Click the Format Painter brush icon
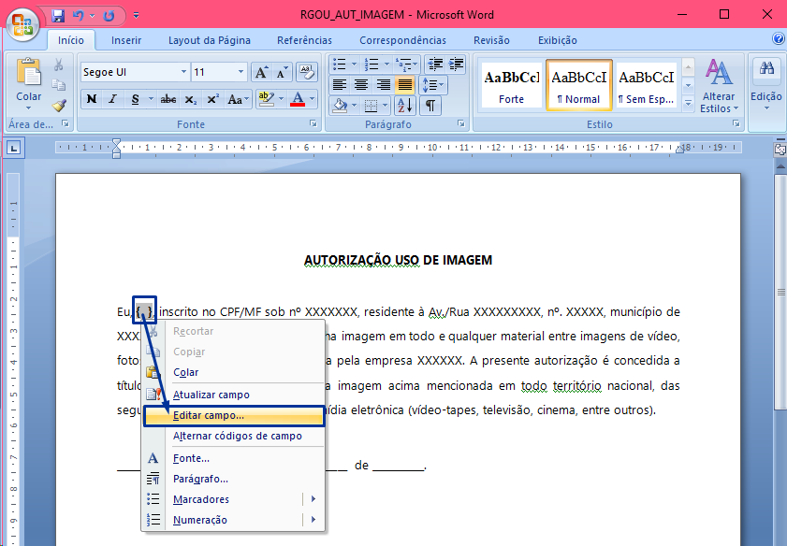The image size is (787, 546). click(59, 105)
